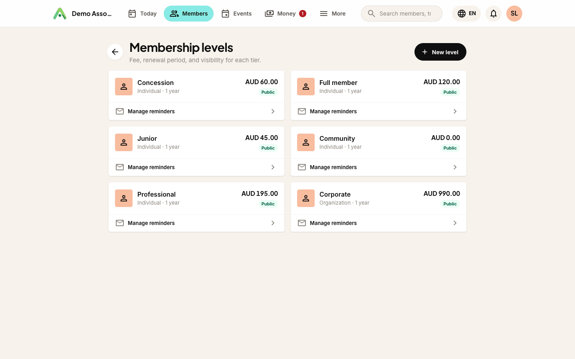The width and height of the screenshot is (575, 359).
Task: Click the Community level person icon
Action: coord(306,142)
